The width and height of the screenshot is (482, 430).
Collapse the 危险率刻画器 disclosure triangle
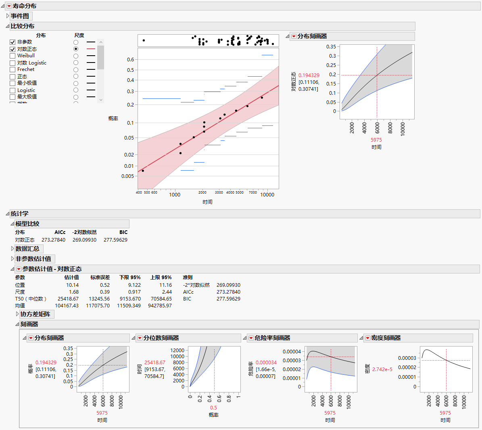point(245,338)
